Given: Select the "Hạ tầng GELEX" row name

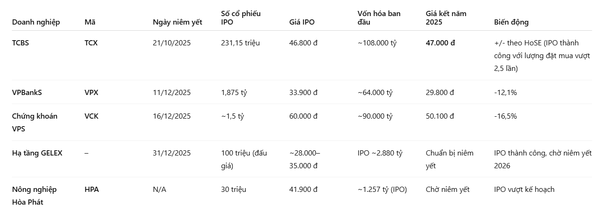Looking at the screenshot, I should [37, 153].
